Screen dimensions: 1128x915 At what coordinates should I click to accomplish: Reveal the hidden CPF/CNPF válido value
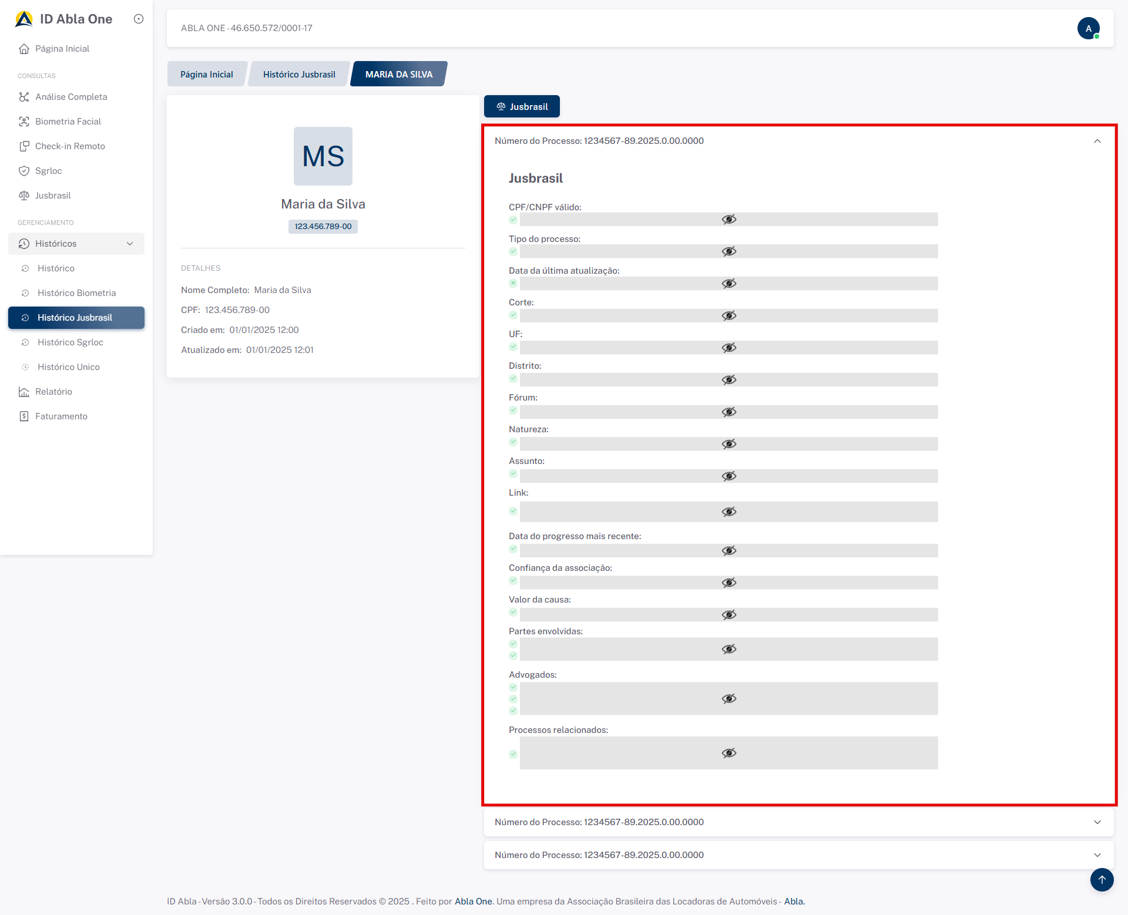(x=728, y=220)
